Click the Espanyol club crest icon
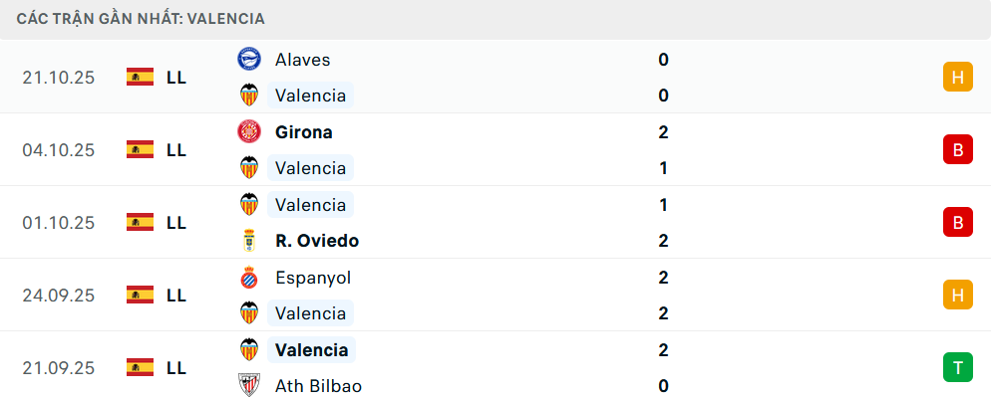The height and width of the screenshot is (400, 992). tap(248, 278)
